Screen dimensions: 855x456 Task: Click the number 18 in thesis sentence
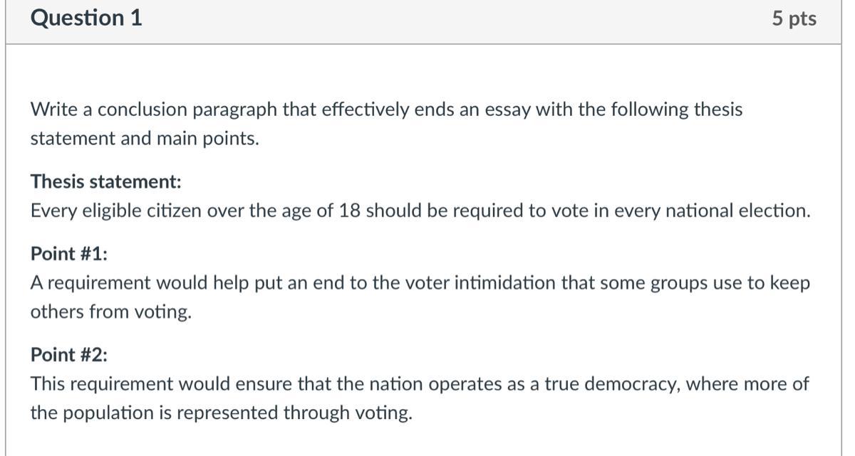[348, 211]
